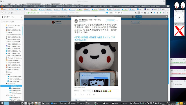
Task: Open the #ジャフバ hashtag link
Action: click(x=110, y=37)
